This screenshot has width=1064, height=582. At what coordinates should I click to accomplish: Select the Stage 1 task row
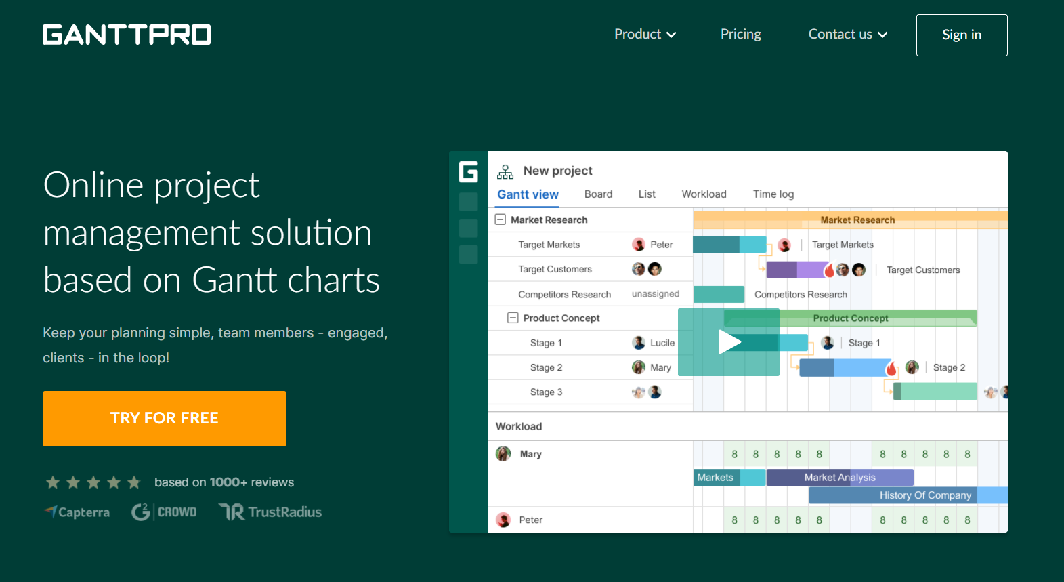coord(591,343)
